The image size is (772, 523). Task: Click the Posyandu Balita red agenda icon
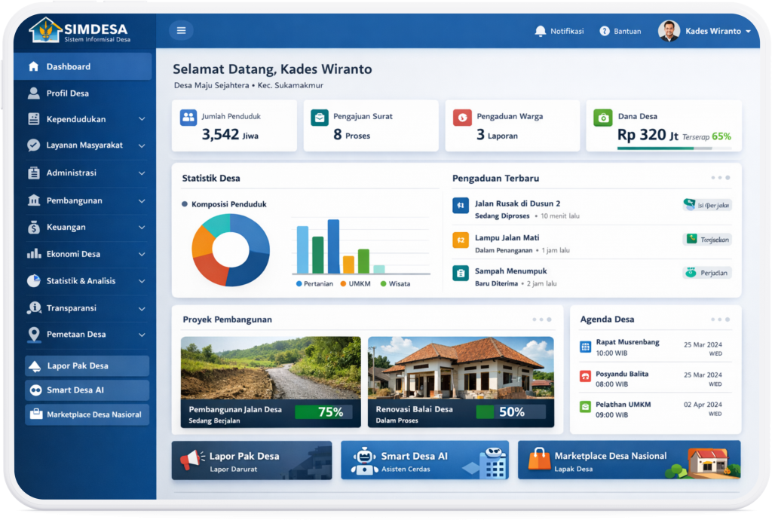(x=585, y=377)
